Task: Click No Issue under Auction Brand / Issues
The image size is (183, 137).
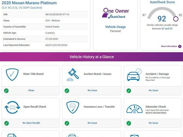Action: (92, 90)
